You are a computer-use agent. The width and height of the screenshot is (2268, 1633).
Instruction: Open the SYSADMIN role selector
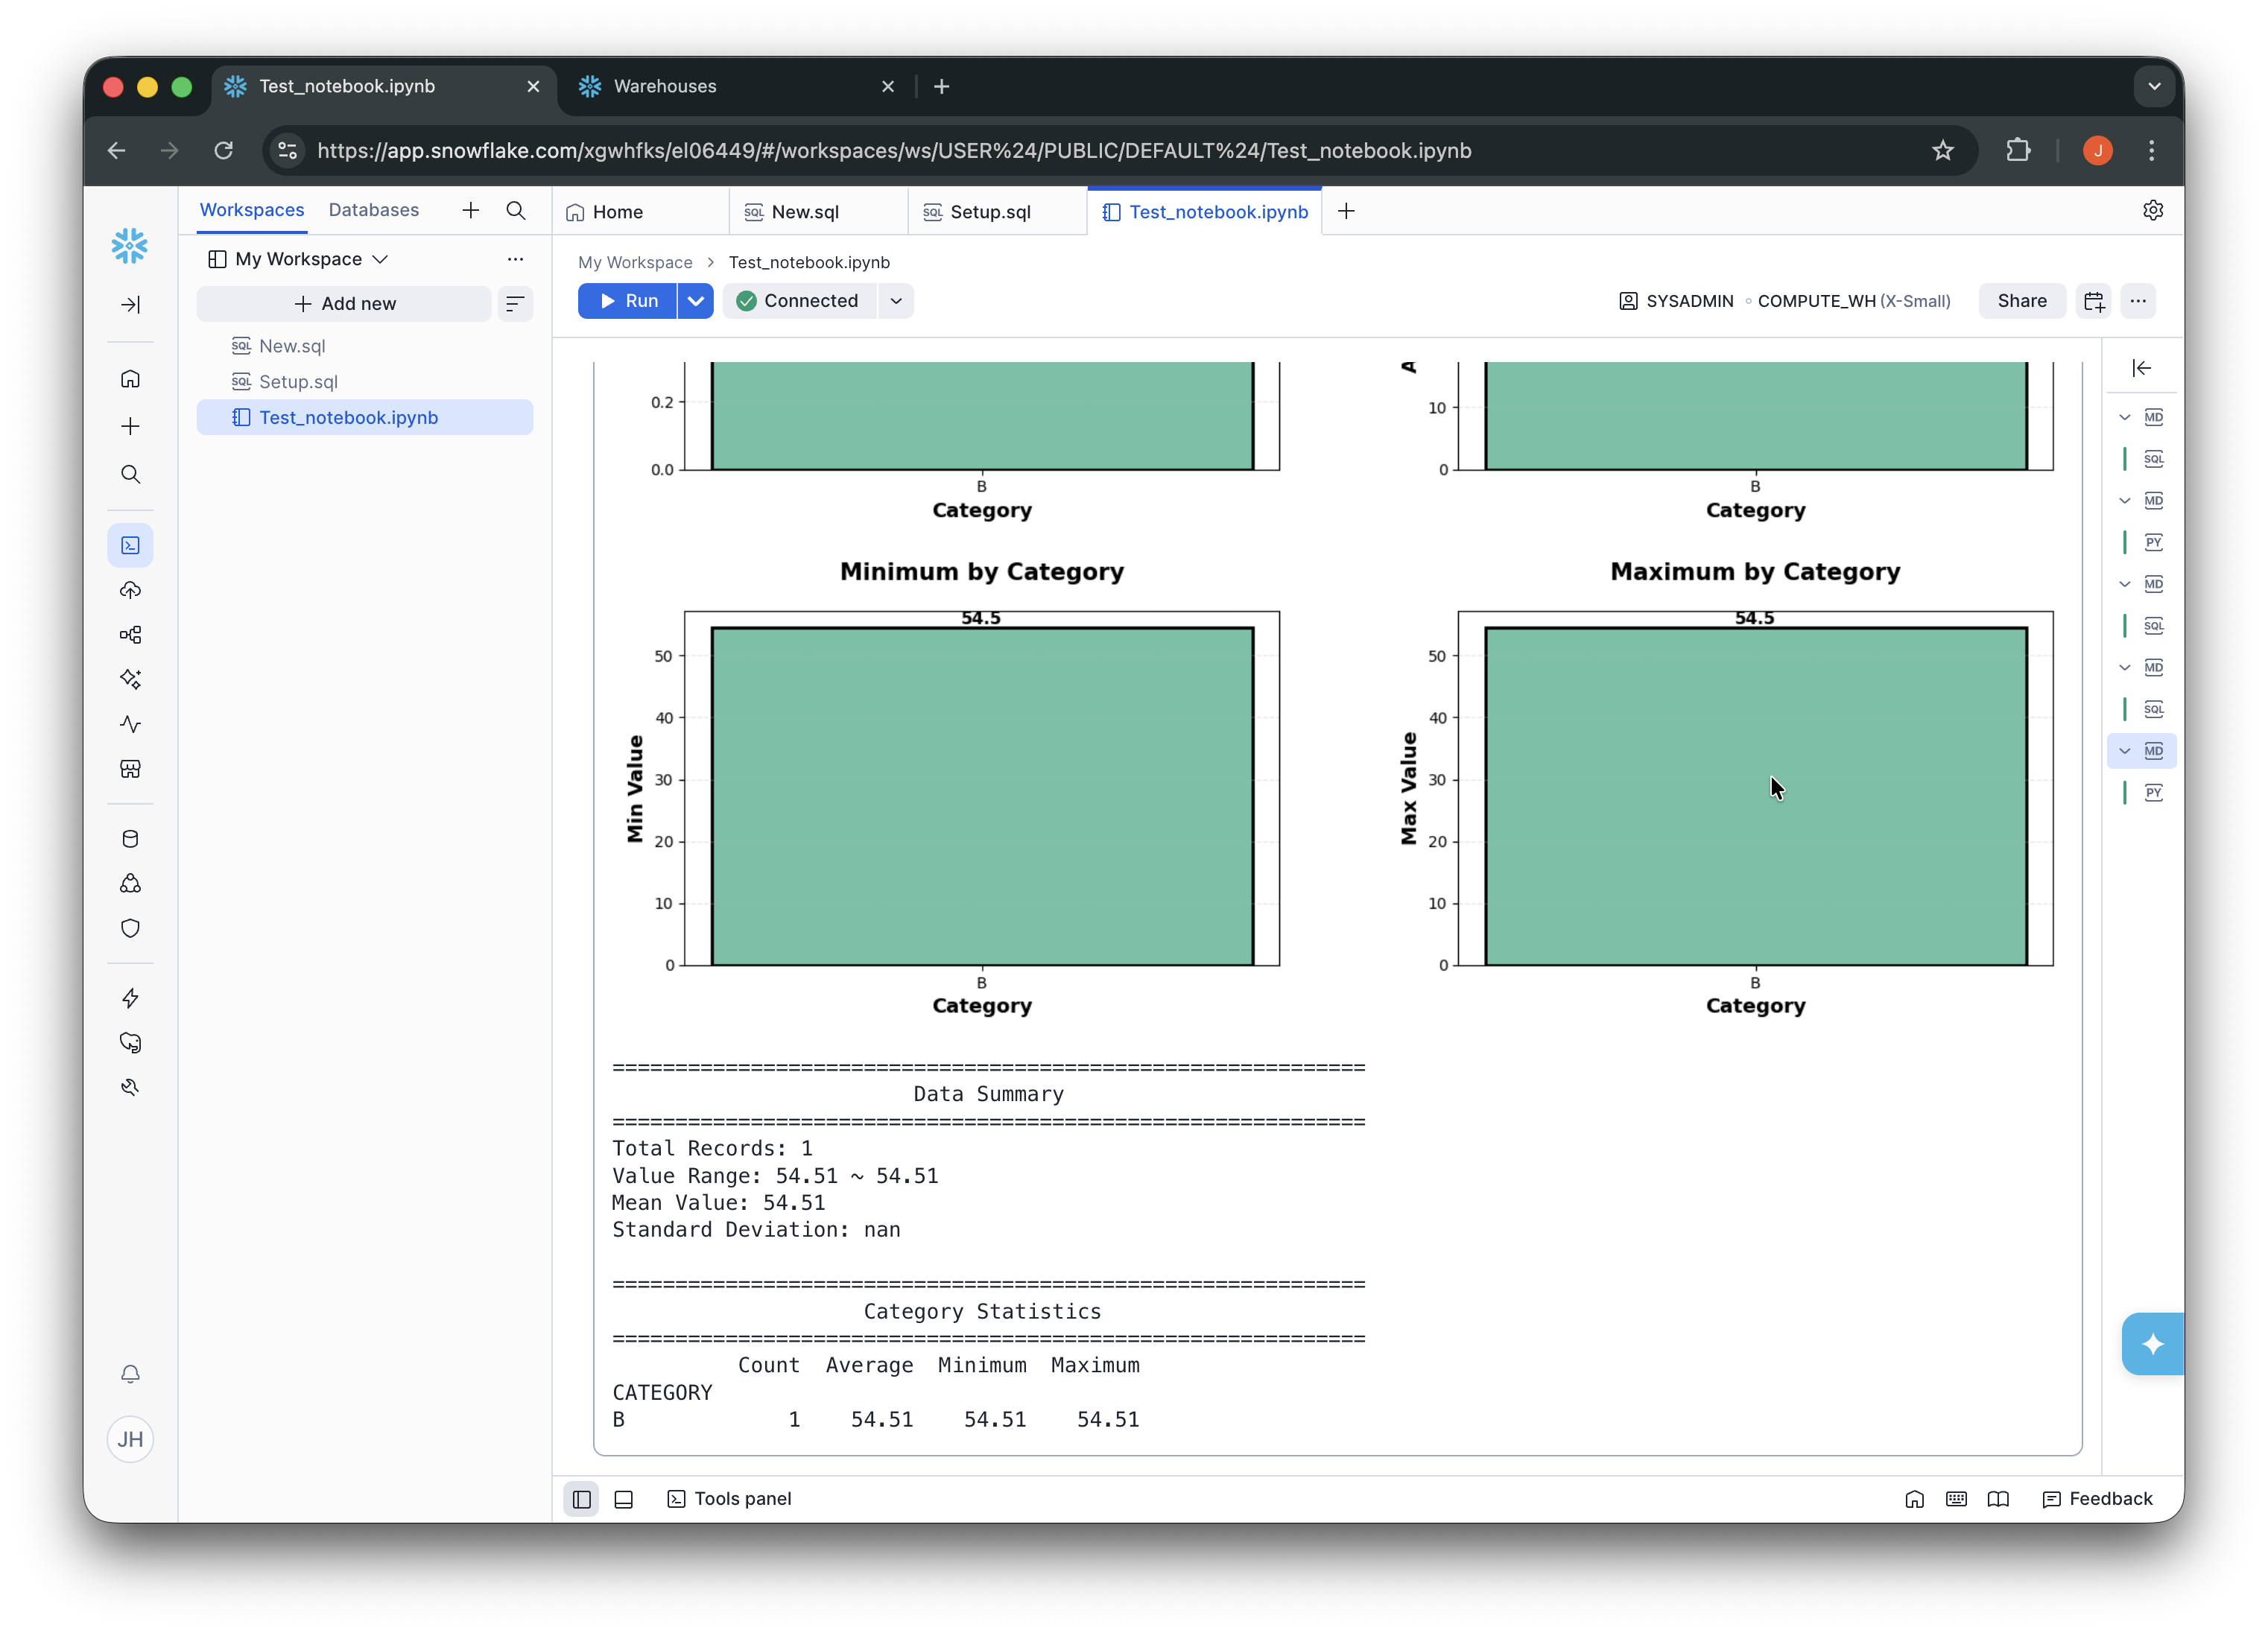(1676, 301)
